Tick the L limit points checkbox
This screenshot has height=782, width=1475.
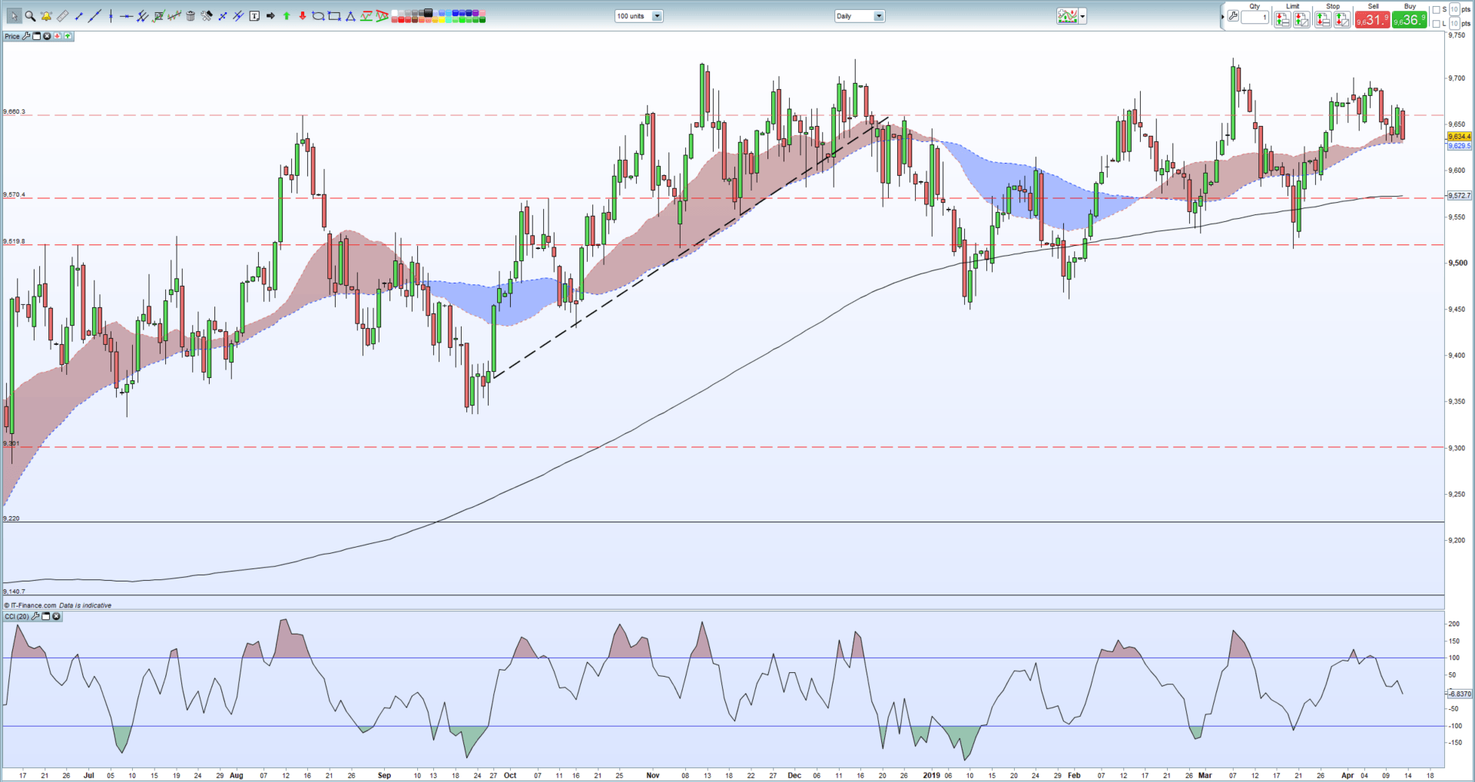(x=1436, y=24)
